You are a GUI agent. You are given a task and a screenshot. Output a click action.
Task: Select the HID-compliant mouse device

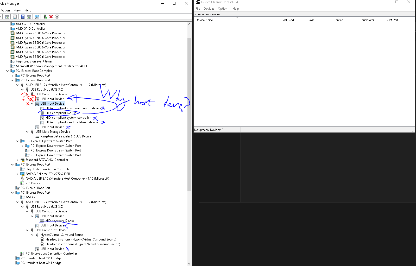tap(61, 113)
